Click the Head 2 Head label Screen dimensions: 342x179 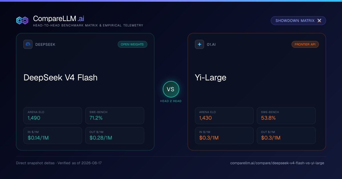[x=171, y=101]
